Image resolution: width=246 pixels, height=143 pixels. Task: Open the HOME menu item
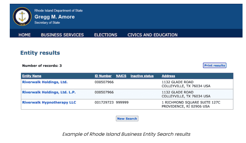(25, 35)
